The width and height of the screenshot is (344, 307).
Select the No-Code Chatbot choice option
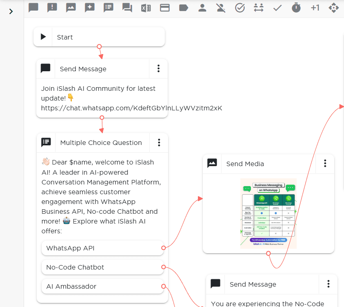[x=102, y=267]
